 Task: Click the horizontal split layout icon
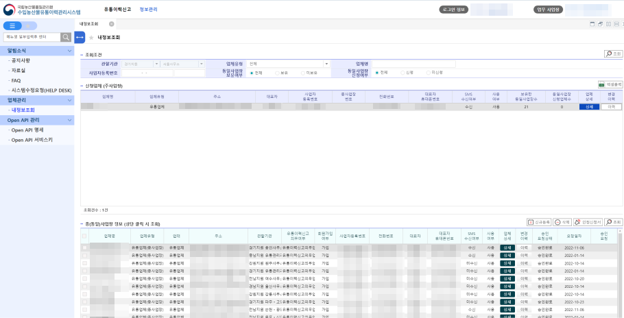coord(616,24)
